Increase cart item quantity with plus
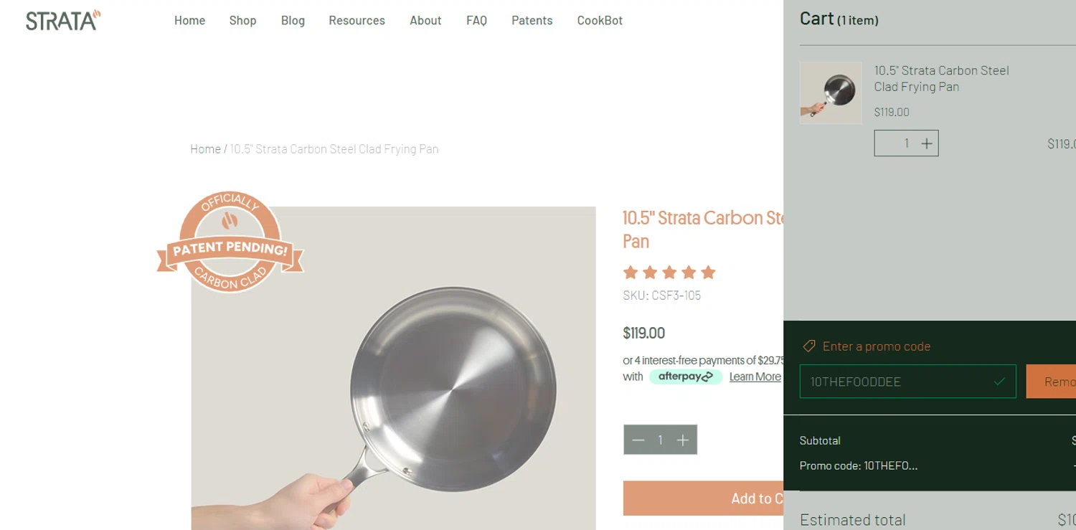This screenshot has width=1076, height=530. click(x=927, y=143)
